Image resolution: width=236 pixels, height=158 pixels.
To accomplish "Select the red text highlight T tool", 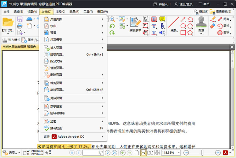I will tap(154, 19).
